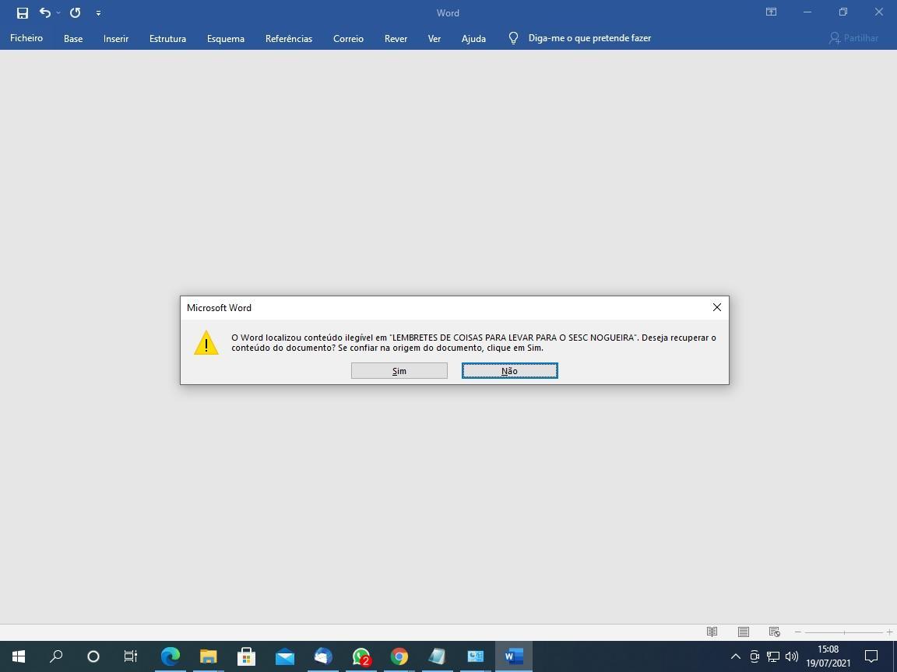Open the Ver tab
Screen dimensions: 897x672
[434, 38]
